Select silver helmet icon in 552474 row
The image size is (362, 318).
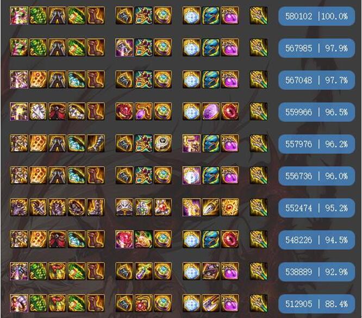point(124,207)
